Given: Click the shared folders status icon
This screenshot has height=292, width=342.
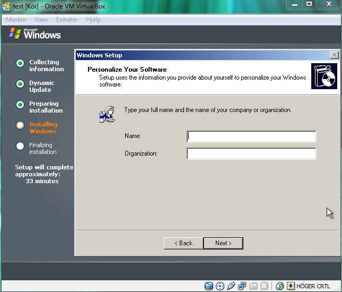Looking at the screenshot, I should pyautogui.click(x=253, y=286).
